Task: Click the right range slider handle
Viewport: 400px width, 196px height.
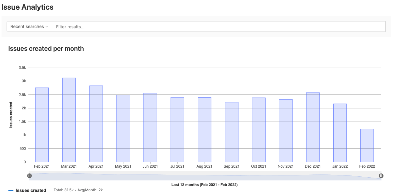Action: pos(381,175)
